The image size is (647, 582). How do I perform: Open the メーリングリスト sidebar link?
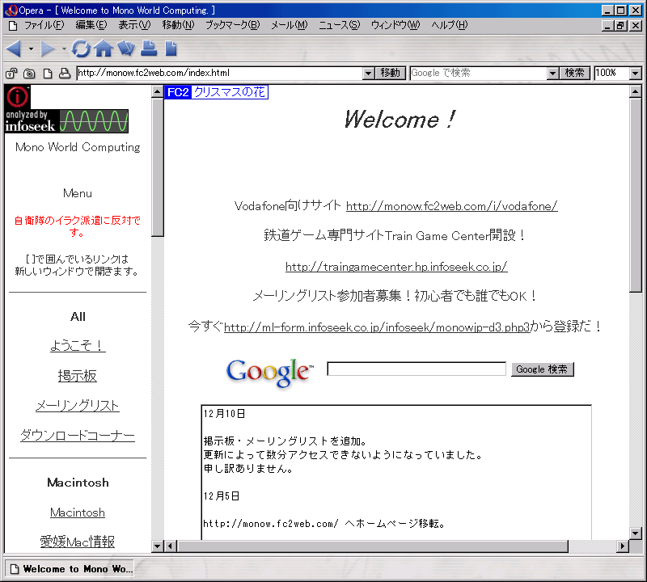[x=78, y=406]
